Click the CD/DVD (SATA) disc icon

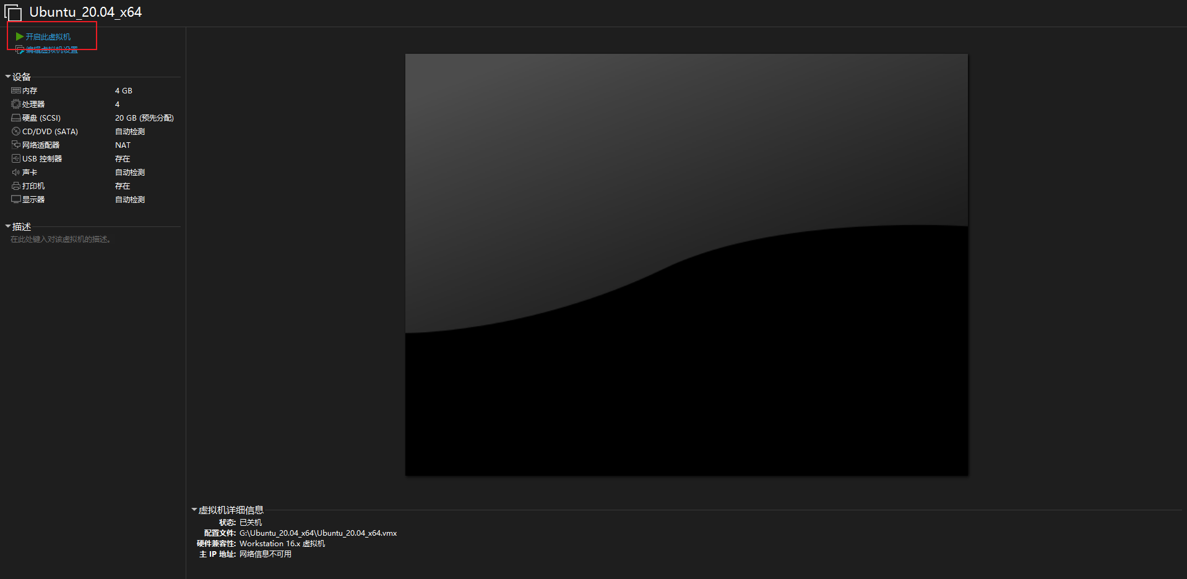point(16,131)
